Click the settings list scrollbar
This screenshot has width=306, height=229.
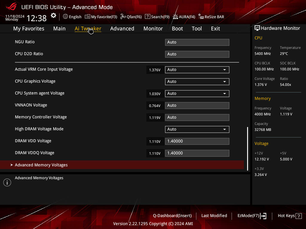[x=247, y=149]
